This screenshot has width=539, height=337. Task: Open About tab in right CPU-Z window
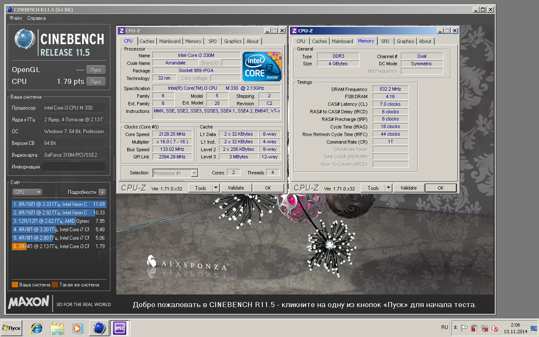coord(425,41)
